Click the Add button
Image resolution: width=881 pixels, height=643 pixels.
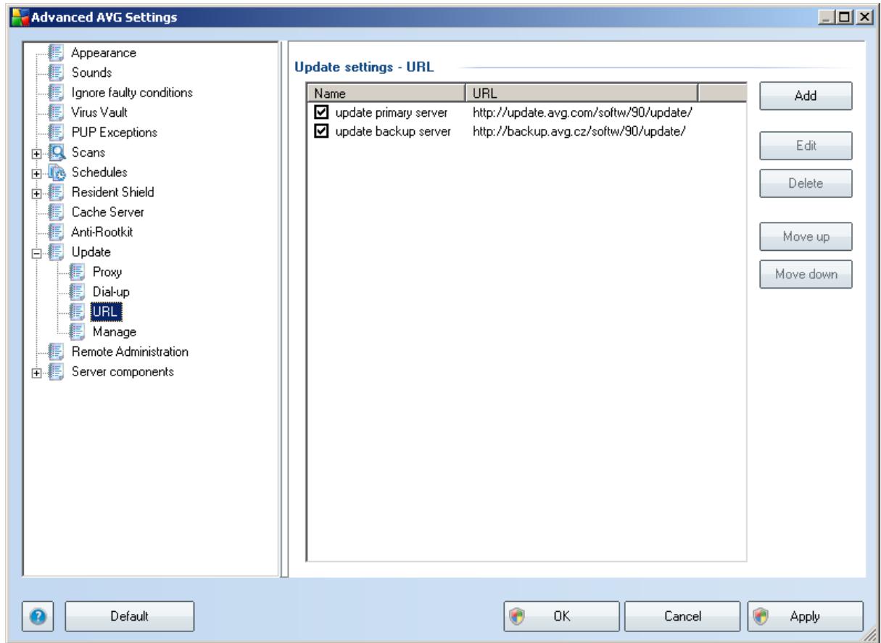tap(804, 96)
